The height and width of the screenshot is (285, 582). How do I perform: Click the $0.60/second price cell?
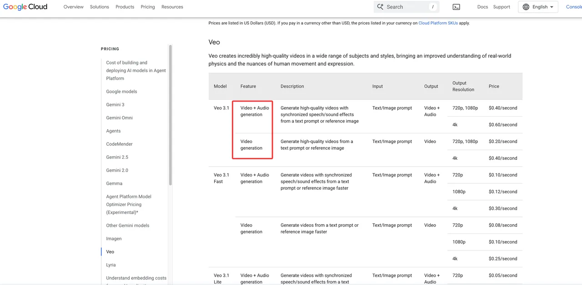point(503,125)
